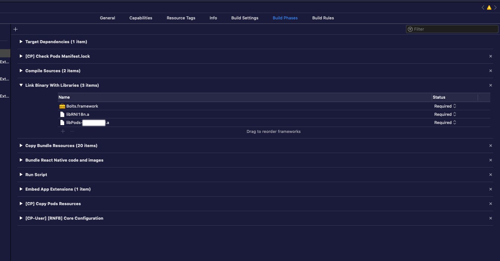Open the Info tab

point(213,18)
